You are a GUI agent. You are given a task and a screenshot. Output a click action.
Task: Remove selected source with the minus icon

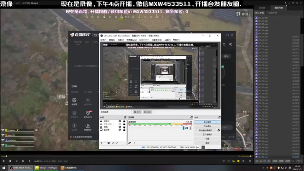(x=105, y=143)
